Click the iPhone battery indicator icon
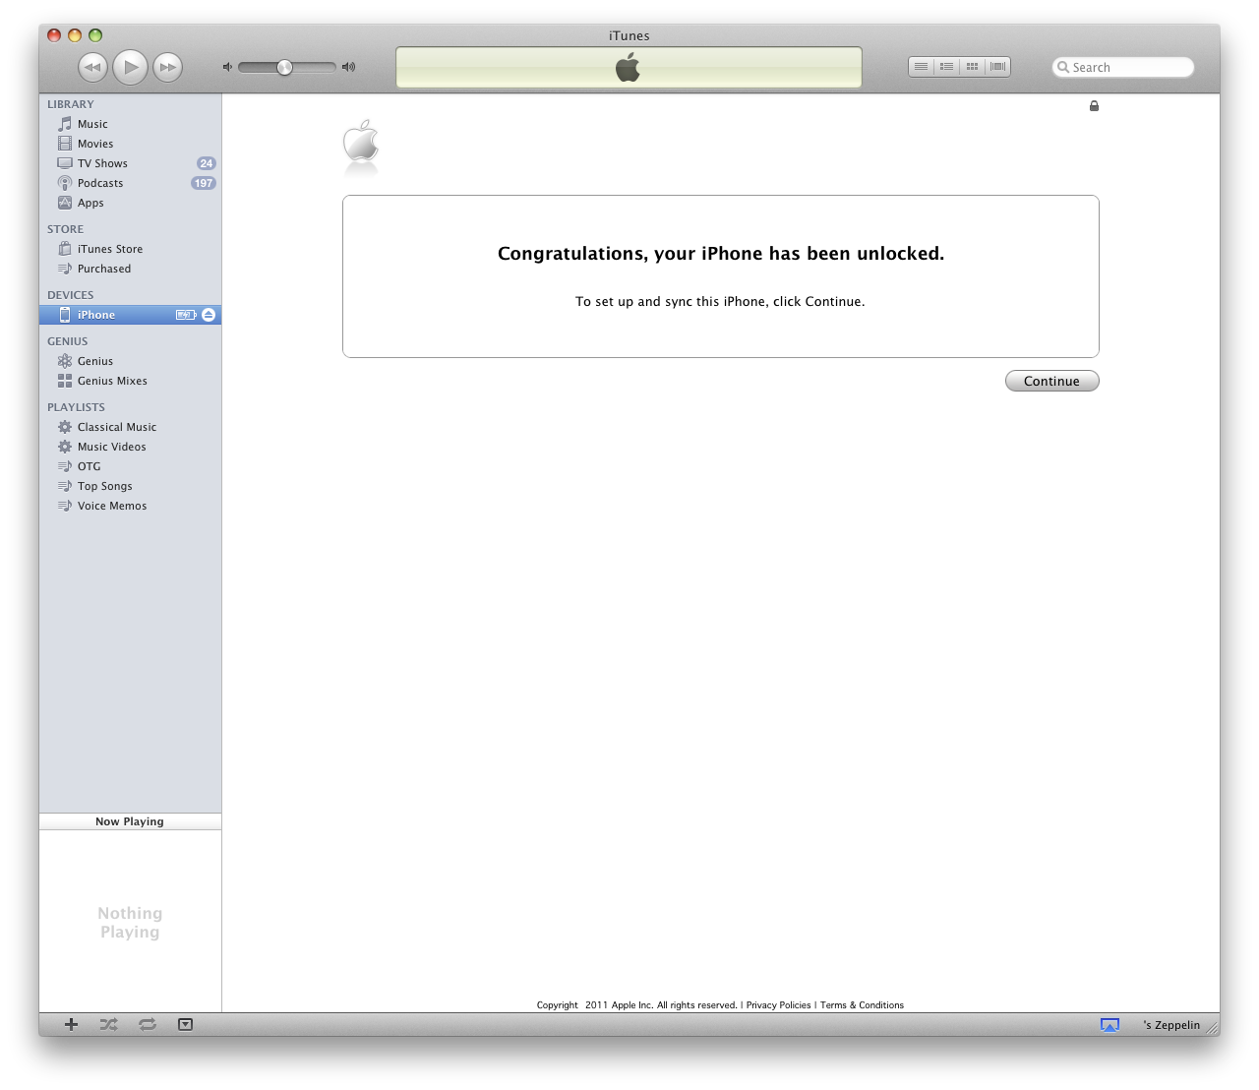The height and width of the screenshot is (1090, 1259). pyautogui.click(x=186, y=315)
